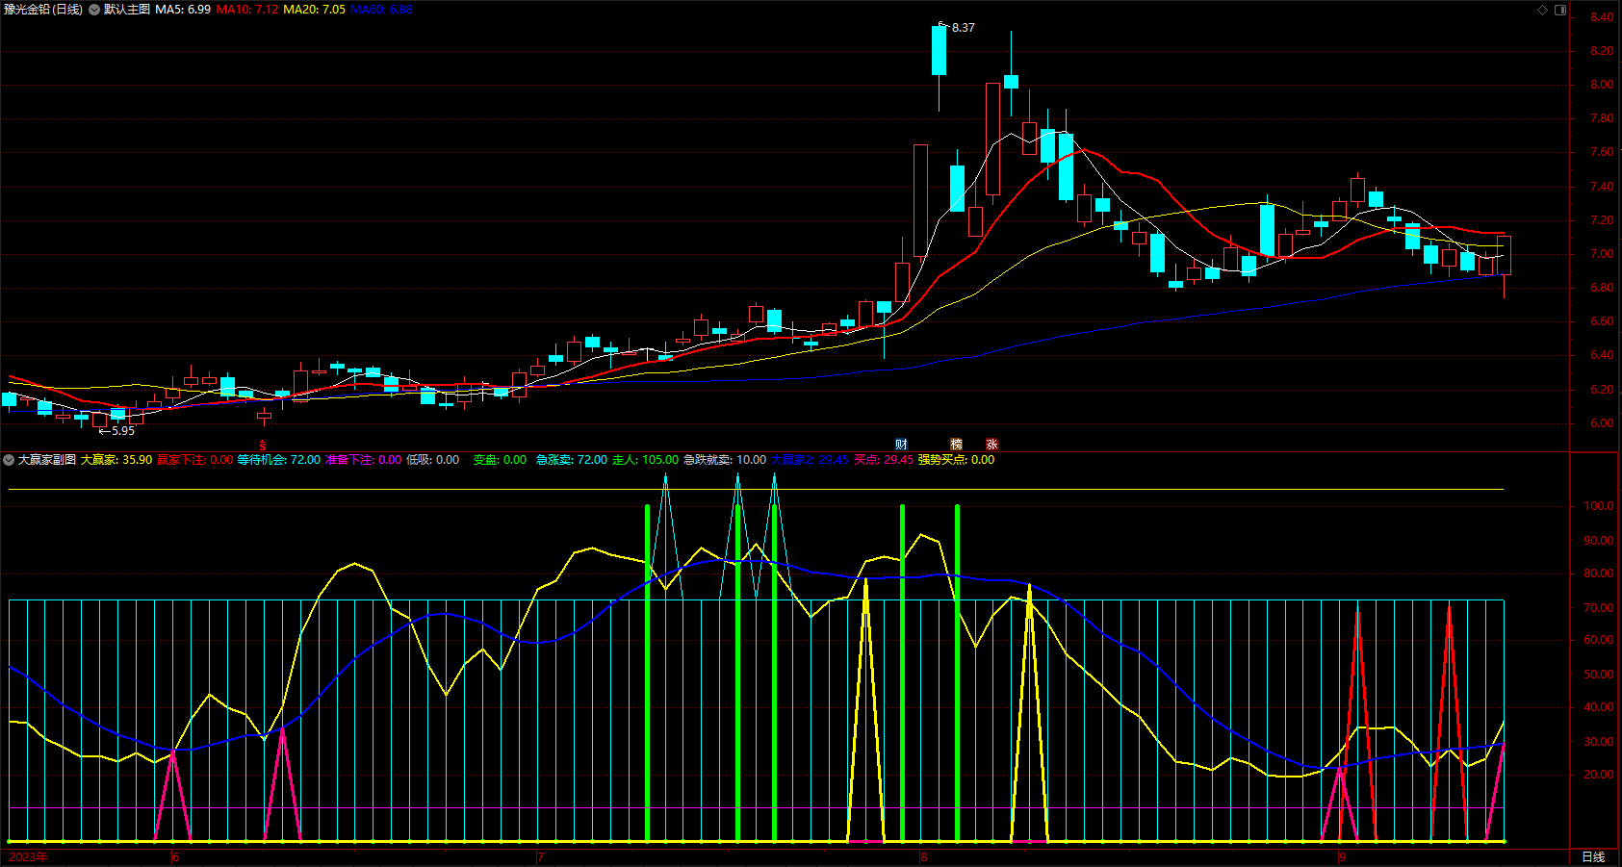Click the MA5 moving average label
Image resolution: width=1622 pixels, height=867 pixels.
pos(183,10)
